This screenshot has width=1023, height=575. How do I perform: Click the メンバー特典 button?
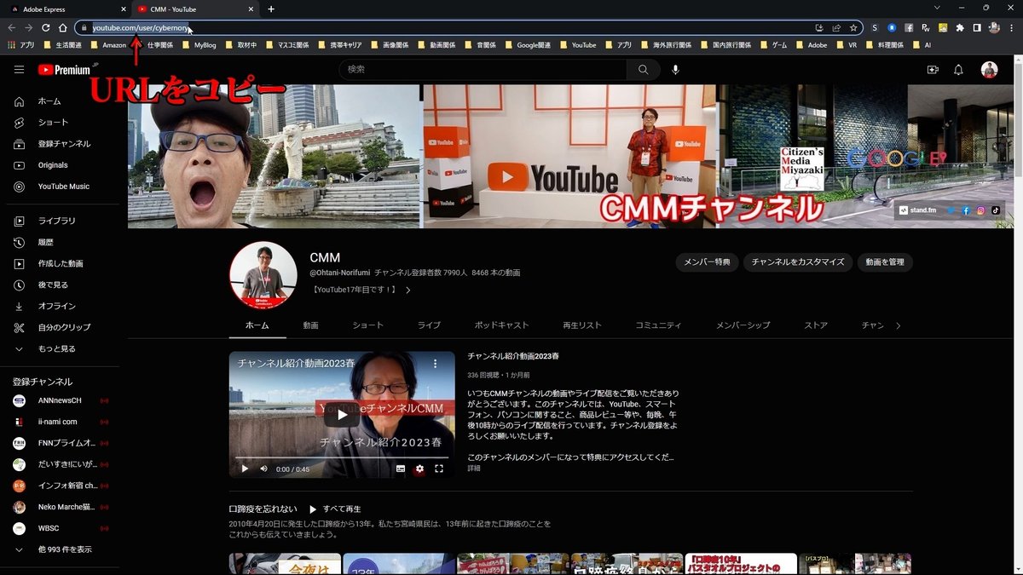click(707, 262)
